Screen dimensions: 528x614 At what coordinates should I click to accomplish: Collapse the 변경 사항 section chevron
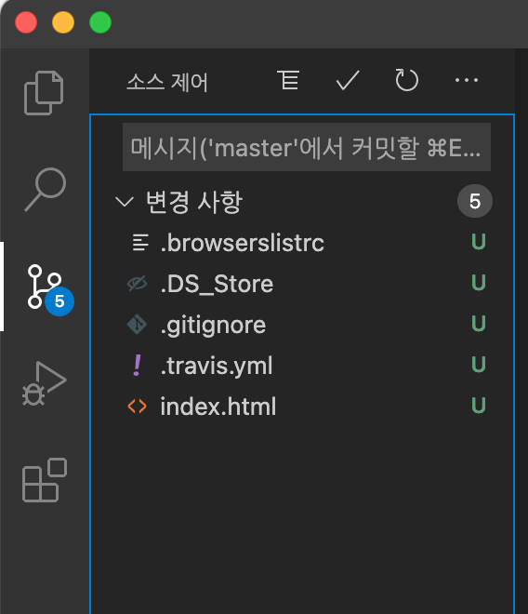(x=125, y=202)
